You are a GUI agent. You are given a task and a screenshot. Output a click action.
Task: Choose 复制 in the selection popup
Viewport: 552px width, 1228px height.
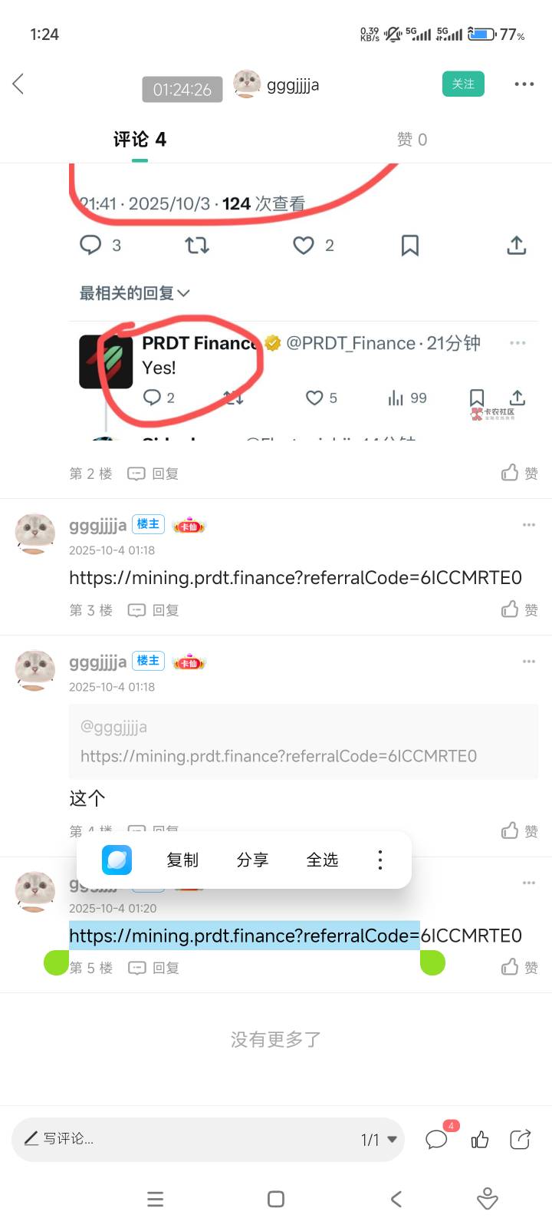tap(182, 860)
